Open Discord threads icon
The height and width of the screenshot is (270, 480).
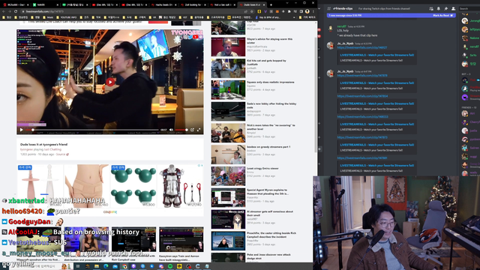point(431,8)
